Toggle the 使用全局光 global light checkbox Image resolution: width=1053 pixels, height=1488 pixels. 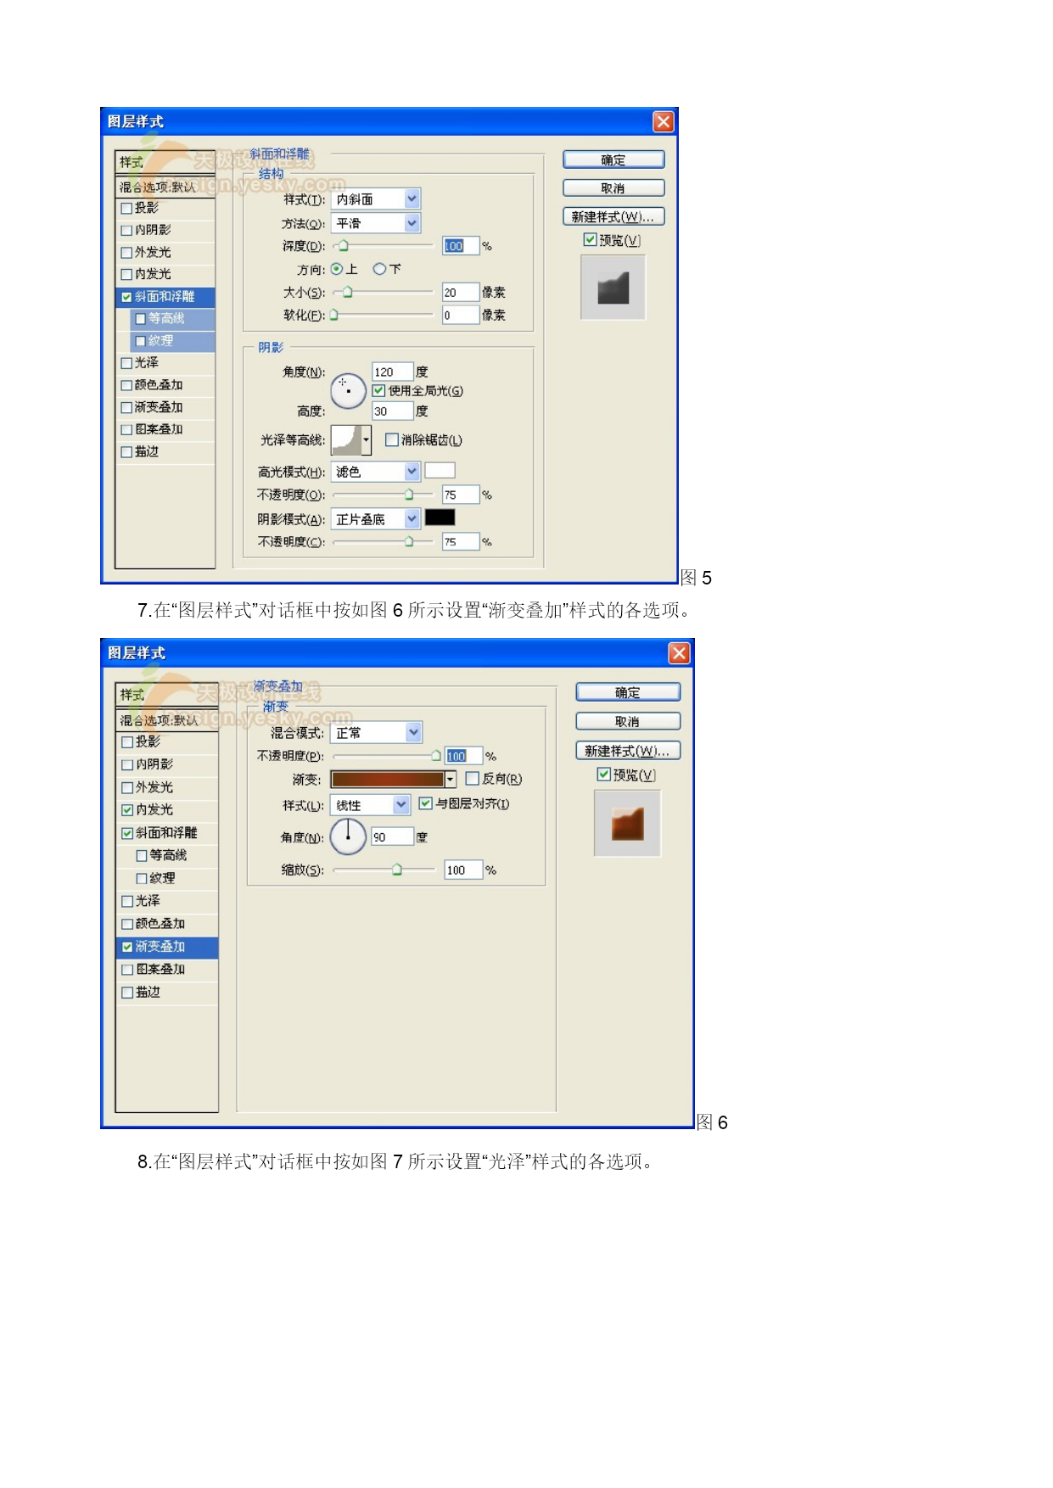(x=379, y=391)
